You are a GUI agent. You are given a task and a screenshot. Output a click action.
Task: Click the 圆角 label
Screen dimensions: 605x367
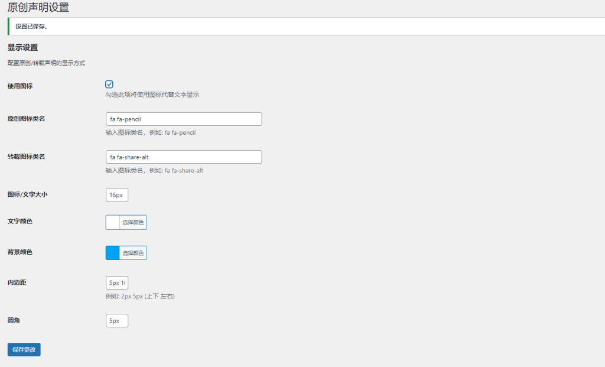point(14,320)
